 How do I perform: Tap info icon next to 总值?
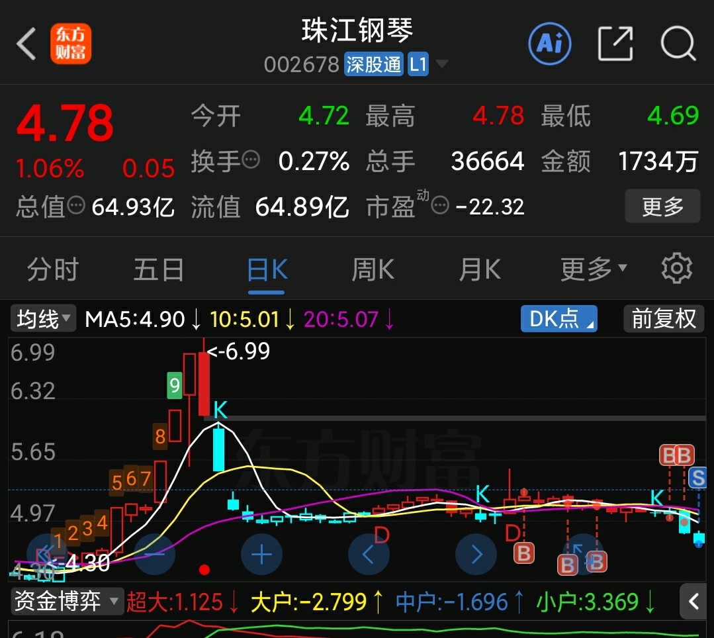pos(76,205)
